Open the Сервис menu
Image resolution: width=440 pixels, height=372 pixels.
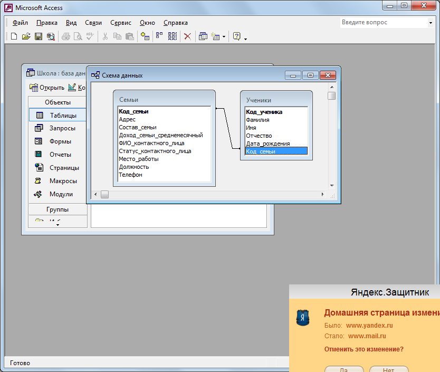tap(121, 23)
